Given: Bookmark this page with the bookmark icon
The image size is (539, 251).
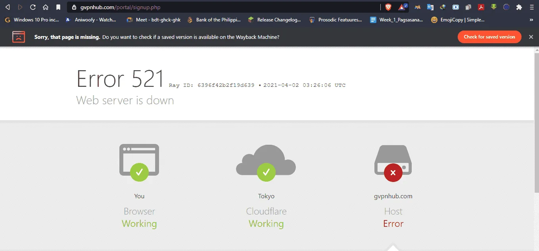Looking at the screenshot, I should coord(58,7).
